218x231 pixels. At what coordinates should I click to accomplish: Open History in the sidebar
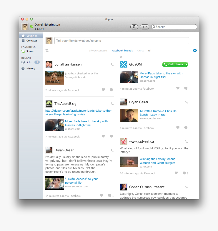[31, 68]
